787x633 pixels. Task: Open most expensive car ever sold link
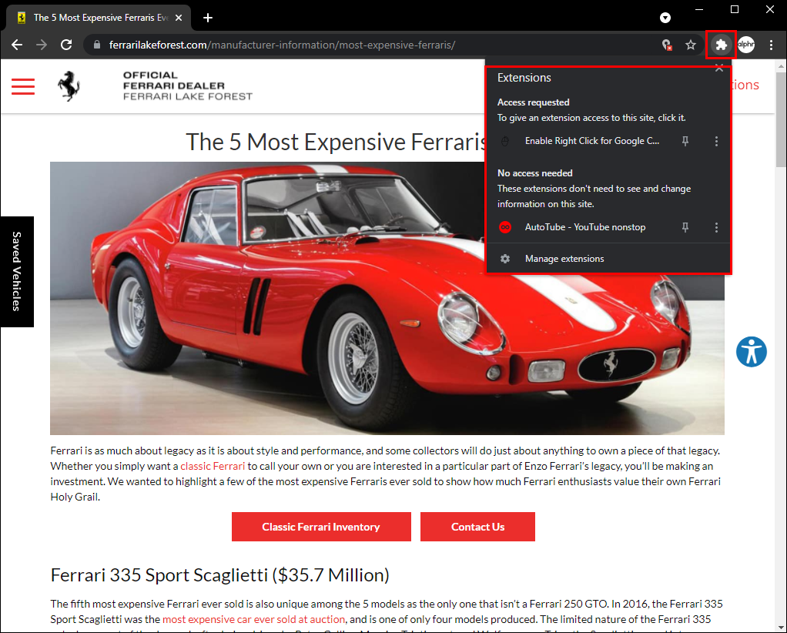tap(253, 619)
